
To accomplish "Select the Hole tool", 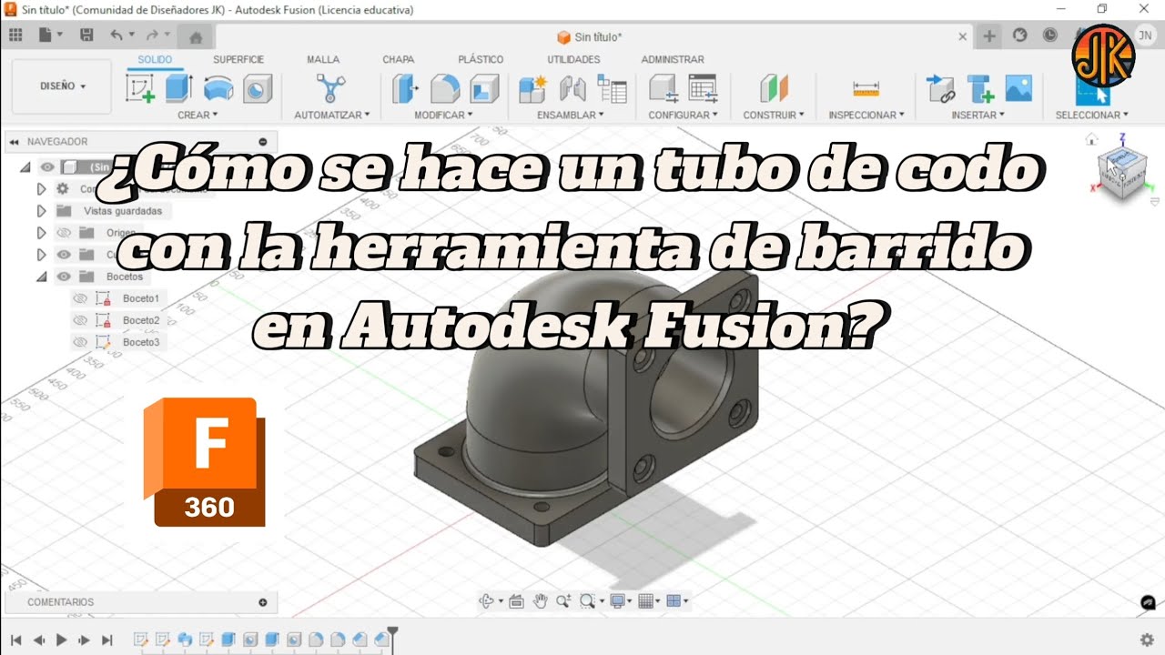I will [258, 88].
